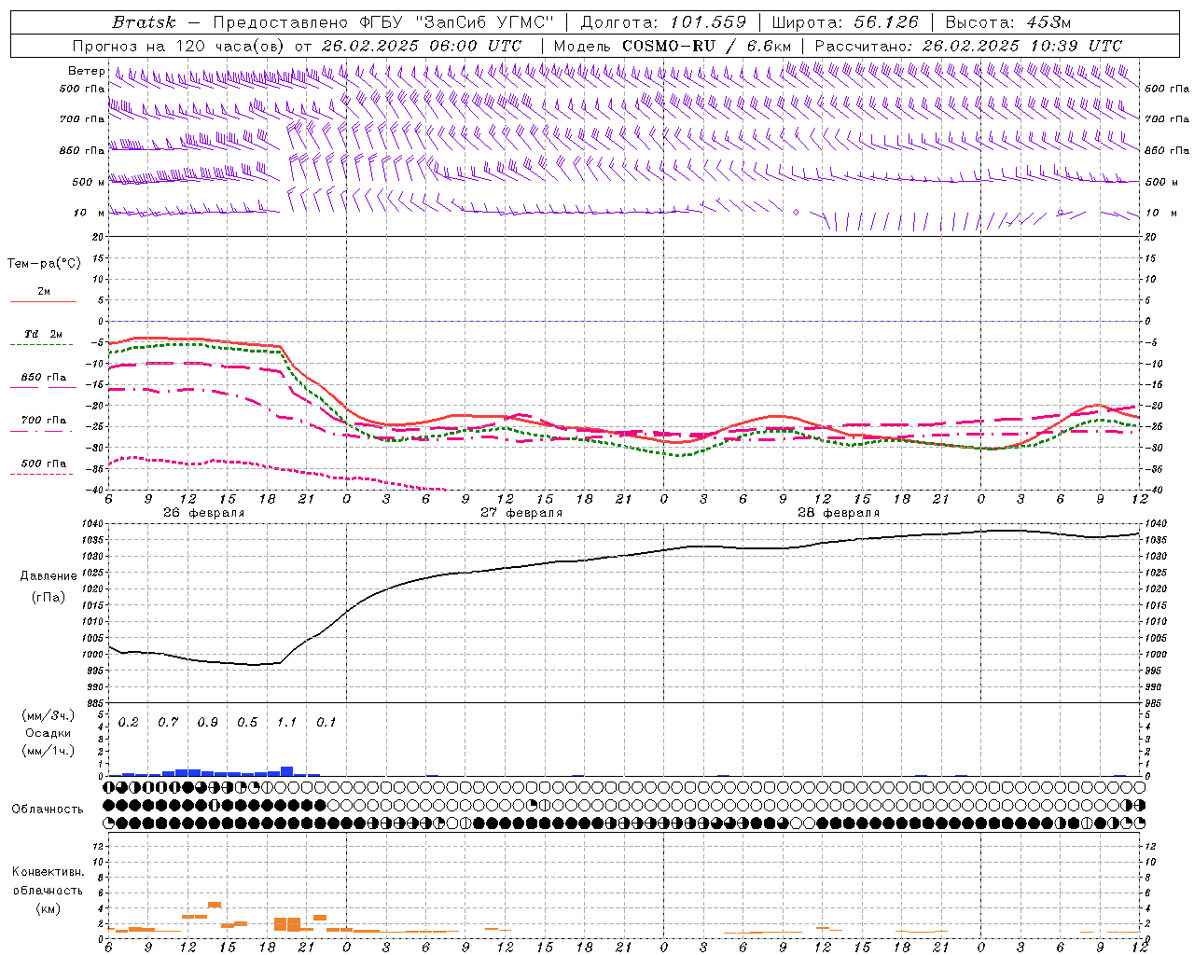Select the 700 гПа dash-dot legend line
The image size is (1194, 955).
[43, 430]
